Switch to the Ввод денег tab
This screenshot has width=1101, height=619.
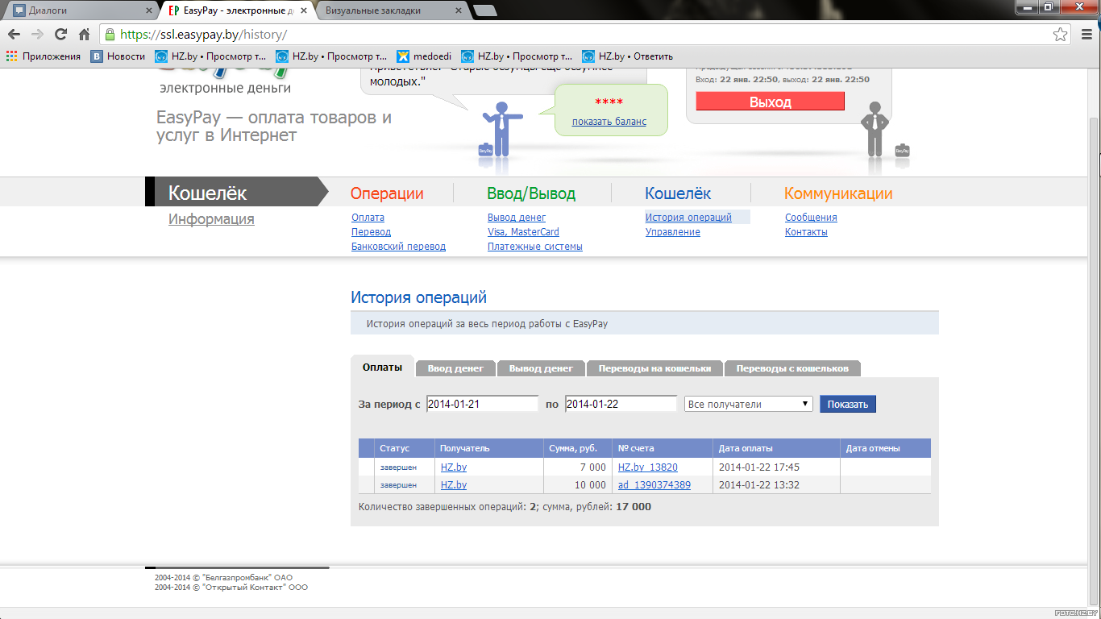pyautogui.click(x=455, y=368)
